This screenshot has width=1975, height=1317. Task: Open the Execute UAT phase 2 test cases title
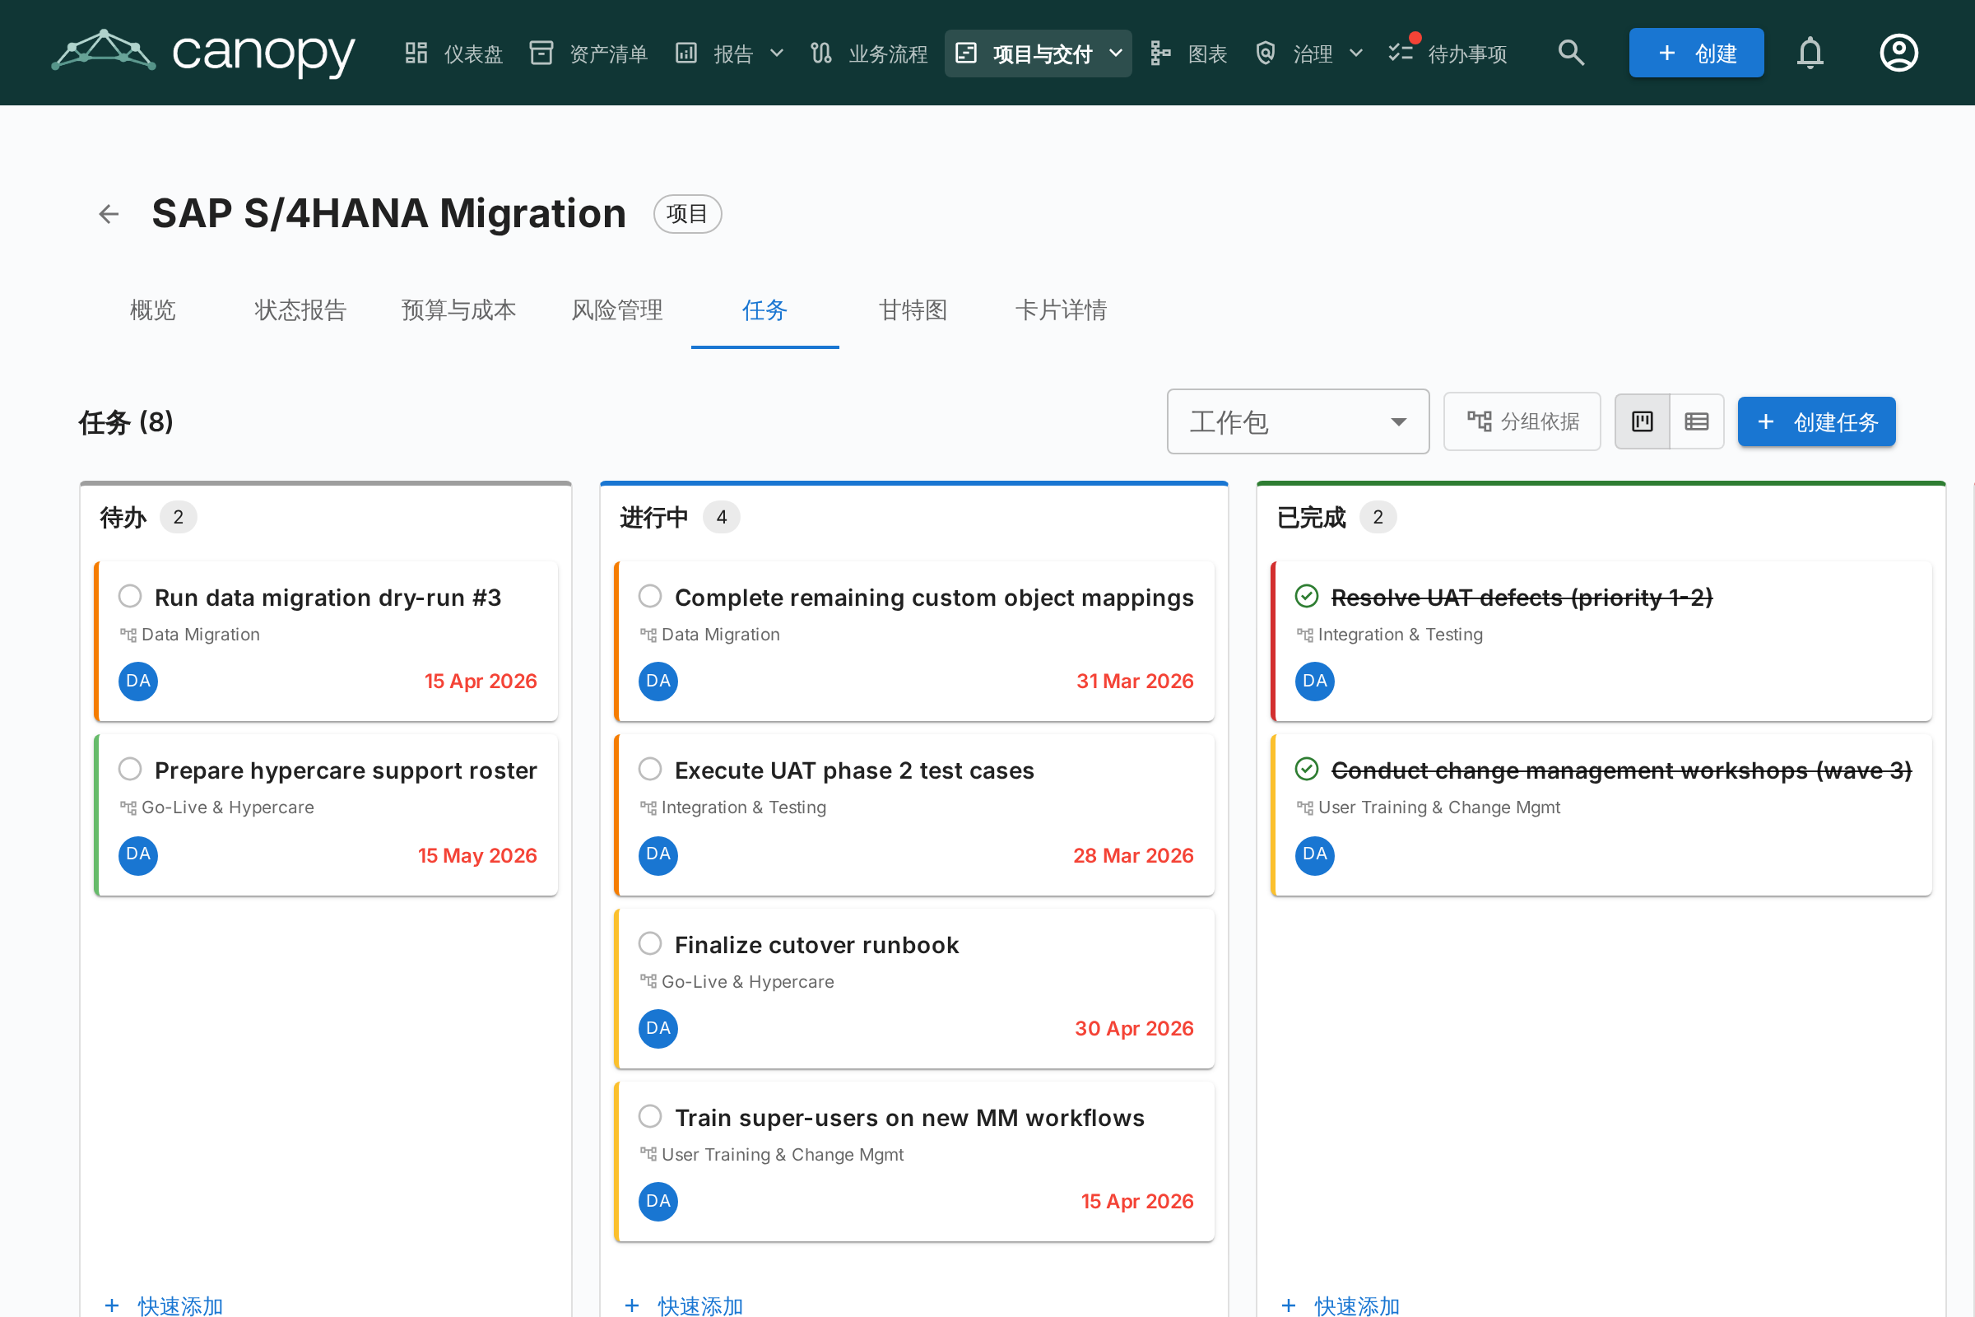pyautogui.click(x=854, y=770)
